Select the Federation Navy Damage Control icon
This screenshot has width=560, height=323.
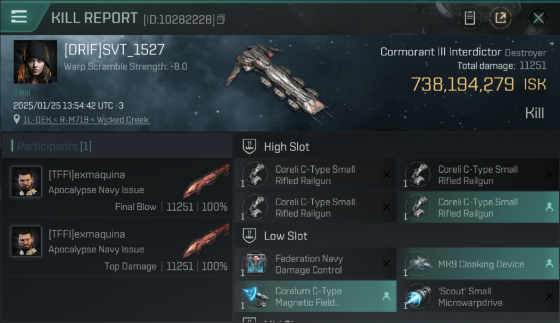(255, 264)
